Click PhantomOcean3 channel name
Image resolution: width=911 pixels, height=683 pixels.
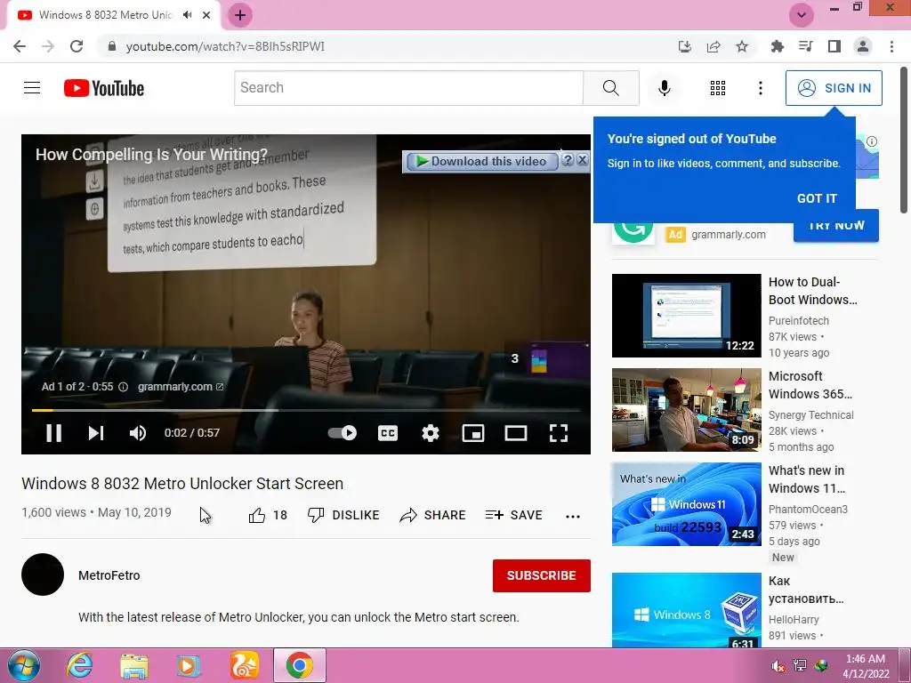(x=808, y=510)
